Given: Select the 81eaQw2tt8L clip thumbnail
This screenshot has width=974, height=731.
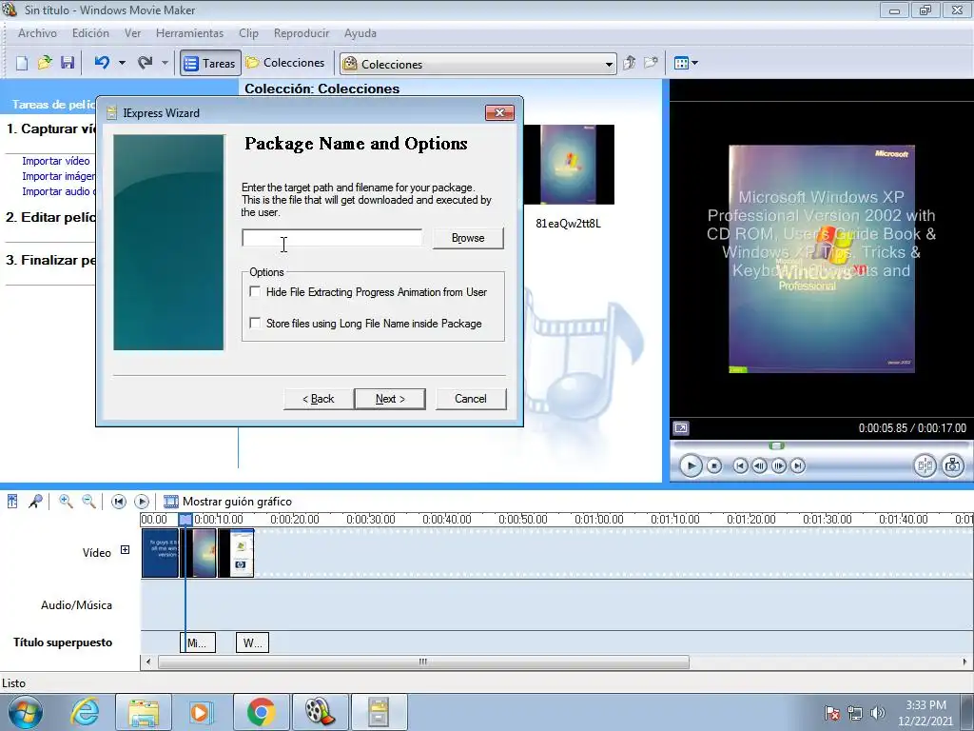Looking at the screenshot, I should [x=569, y=165].
